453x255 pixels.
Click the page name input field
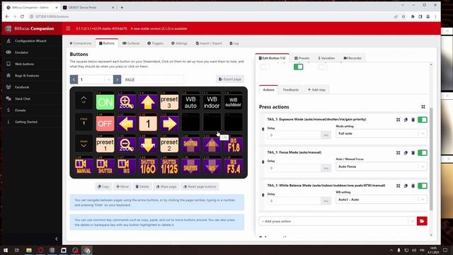point(153,79)
